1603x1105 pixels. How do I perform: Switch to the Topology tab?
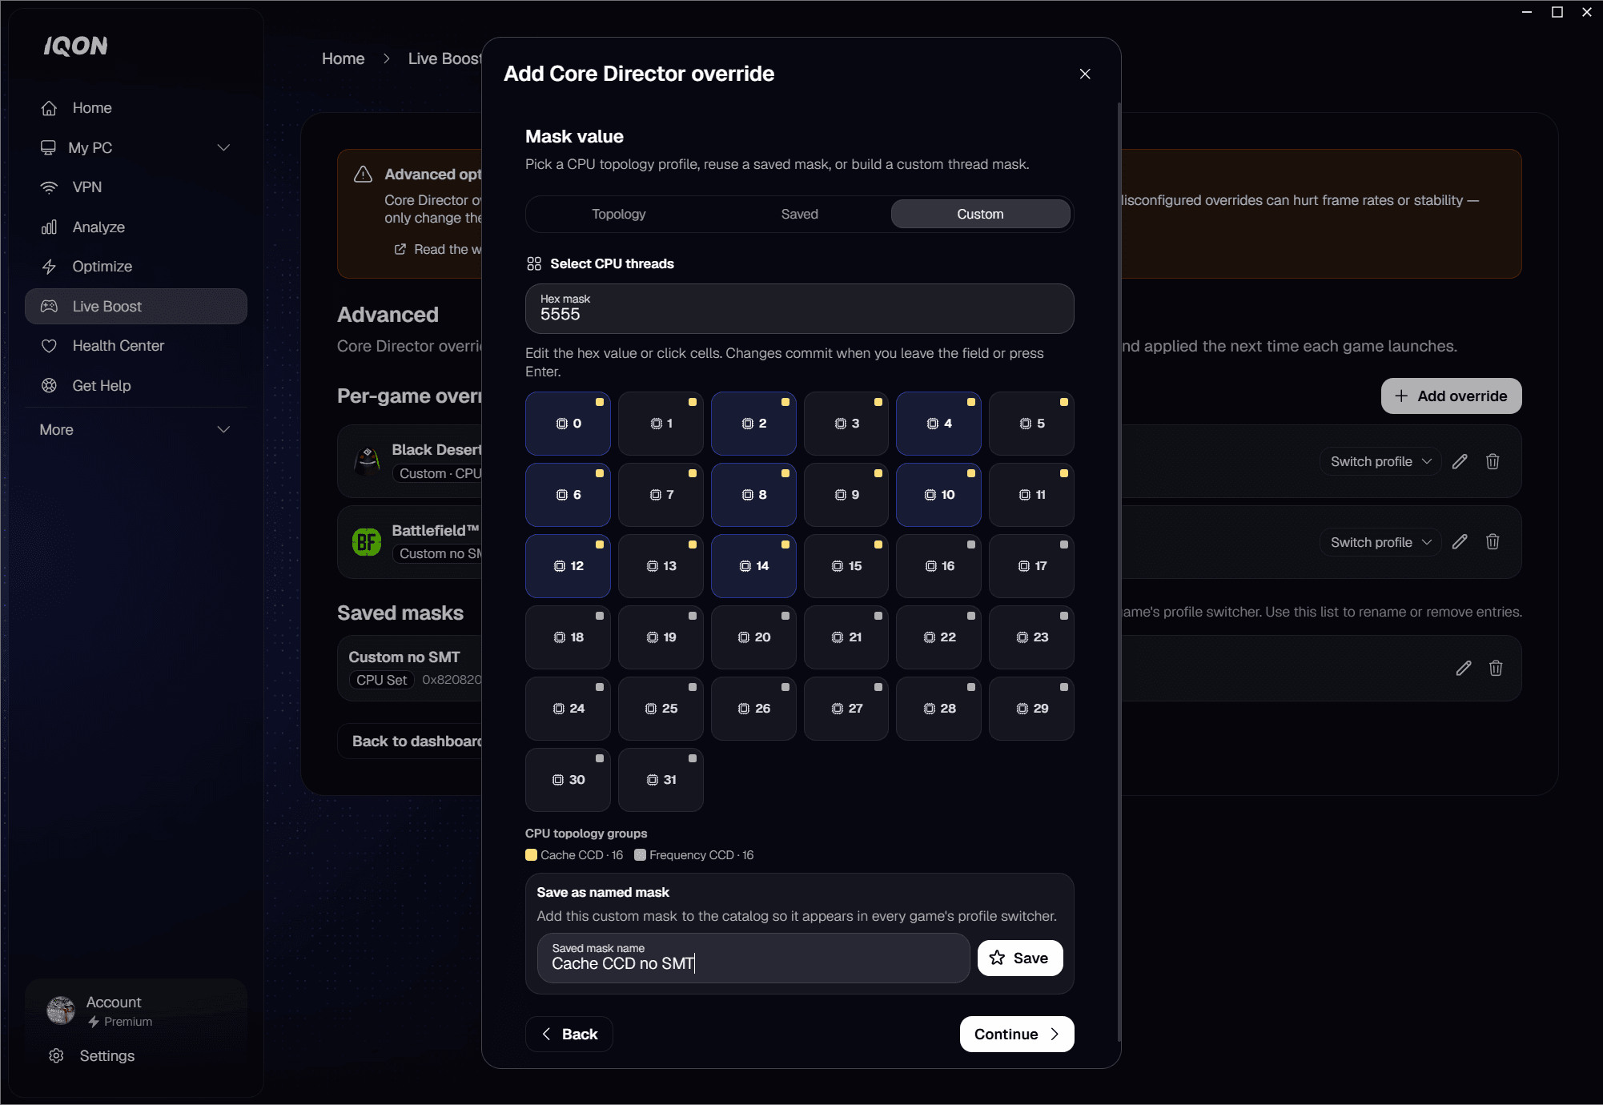618,215
